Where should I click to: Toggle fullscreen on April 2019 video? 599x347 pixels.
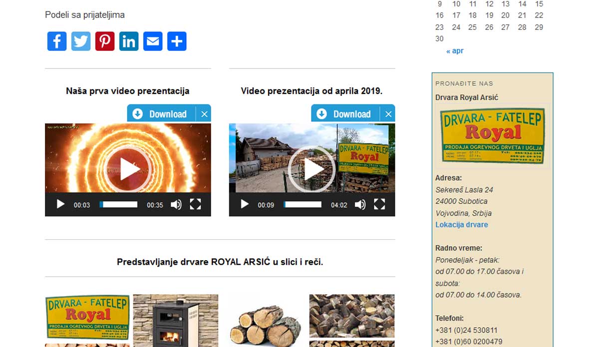click(x=379, y=205)
